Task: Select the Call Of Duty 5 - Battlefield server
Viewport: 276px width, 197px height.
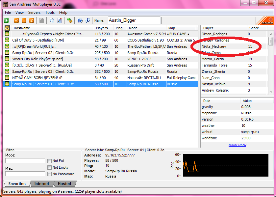Action: (100, 40)
